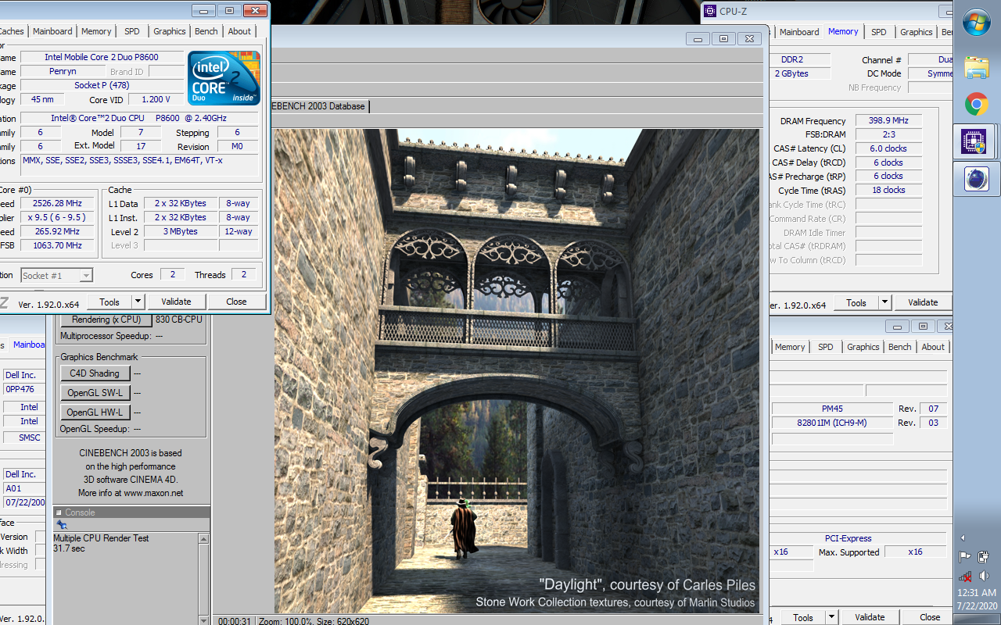Click Tools in the CPU-Z Memory window
Viewport: 1001px width, 625px height.
click(x=856, y=302)
